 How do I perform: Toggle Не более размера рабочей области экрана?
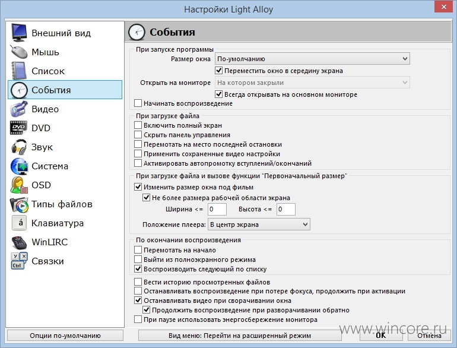(147, 198)
